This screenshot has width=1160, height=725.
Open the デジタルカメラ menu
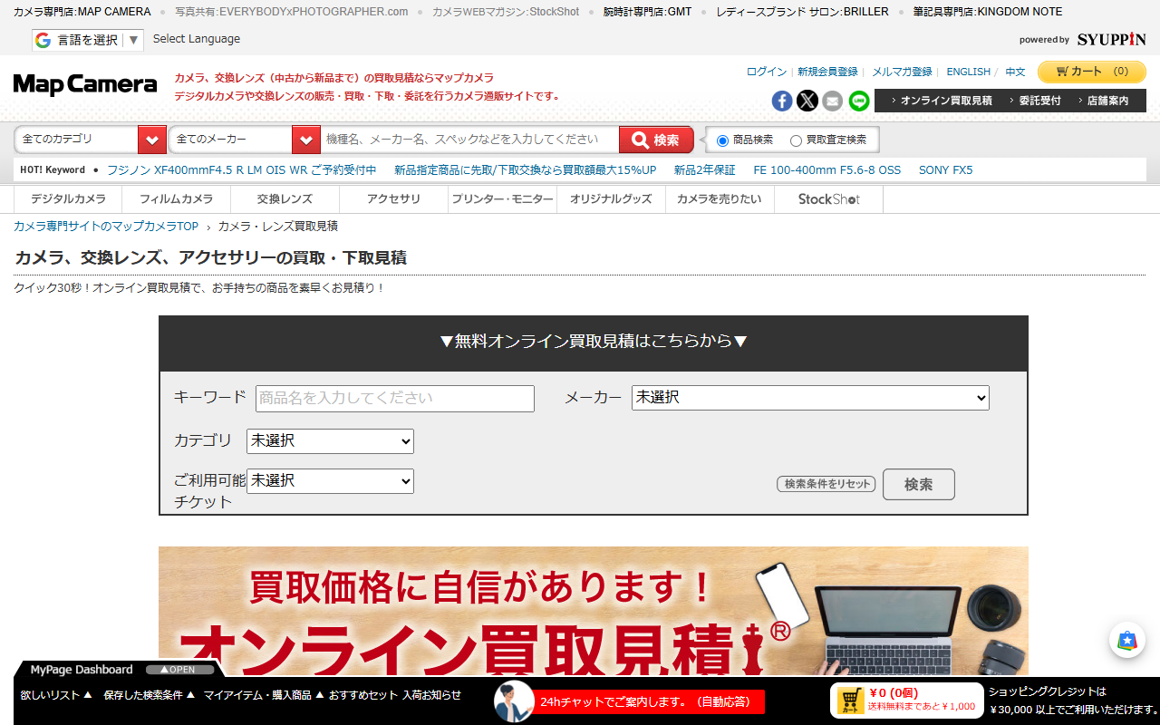point(68,199)
